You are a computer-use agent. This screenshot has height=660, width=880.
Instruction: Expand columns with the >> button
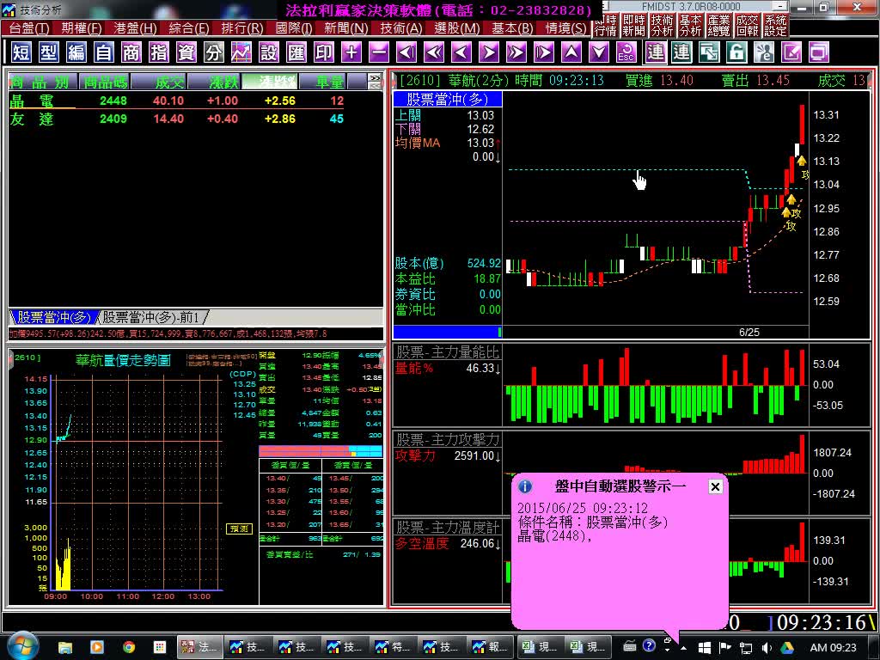(x=375, y=78)
